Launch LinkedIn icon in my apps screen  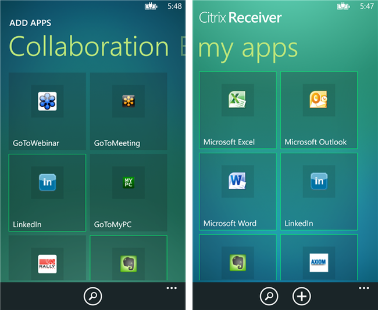(319, 181)
